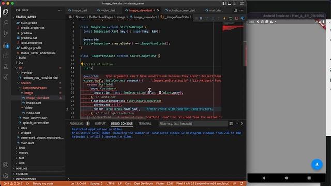Screen dimensions: 331x186
Task: Tap the Android recents button in emulator
Action: tap(309, 178)
